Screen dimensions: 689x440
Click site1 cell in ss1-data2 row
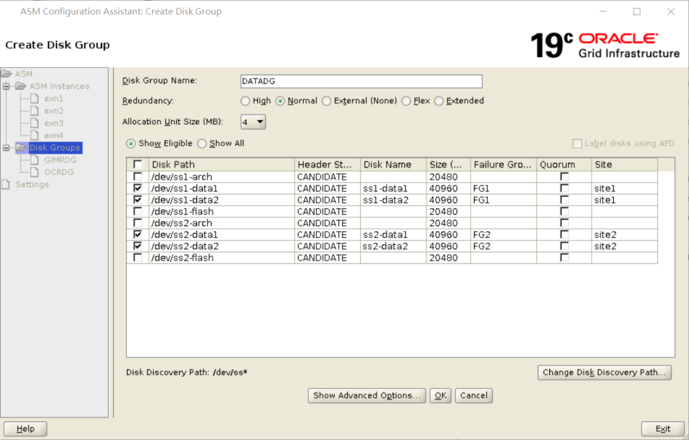coord(625,200)
